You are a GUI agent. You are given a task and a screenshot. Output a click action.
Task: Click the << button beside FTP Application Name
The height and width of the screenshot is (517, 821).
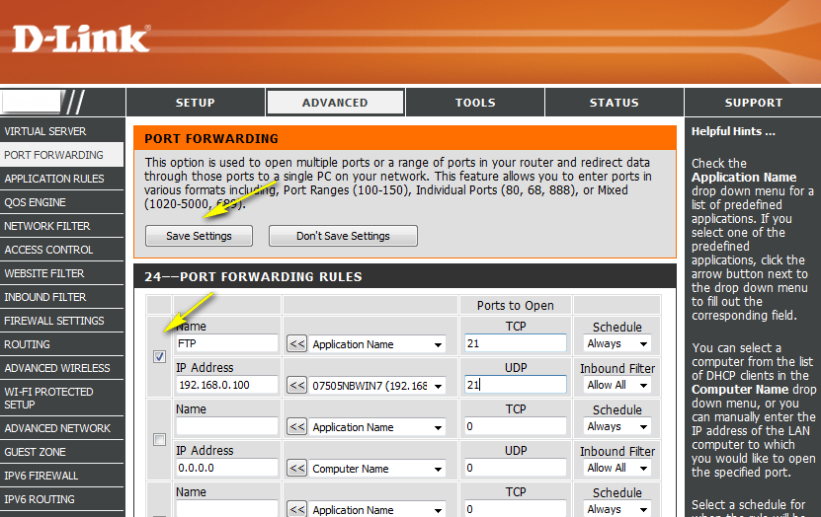[x=296, y=344]
